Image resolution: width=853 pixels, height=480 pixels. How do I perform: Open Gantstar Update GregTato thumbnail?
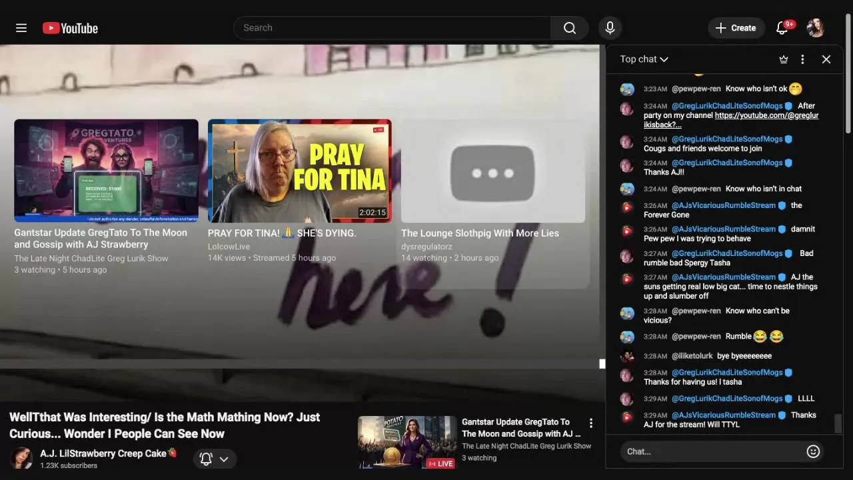click(x=107, y=171)
